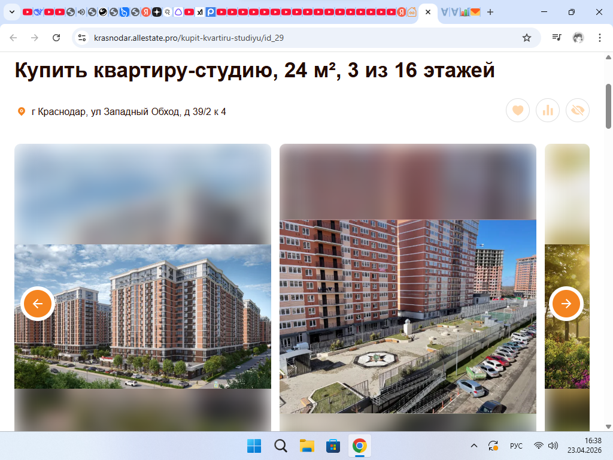The width and height of the screenshot is (613, 460).
Task: Click scrollbar up arrow
Action: 608,57
